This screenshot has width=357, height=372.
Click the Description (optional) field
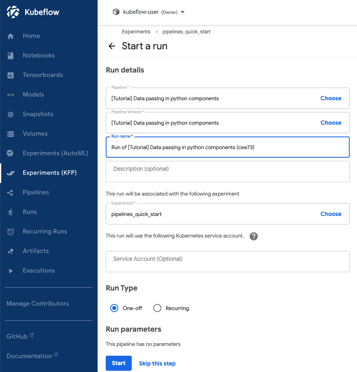tap(228, 172)
